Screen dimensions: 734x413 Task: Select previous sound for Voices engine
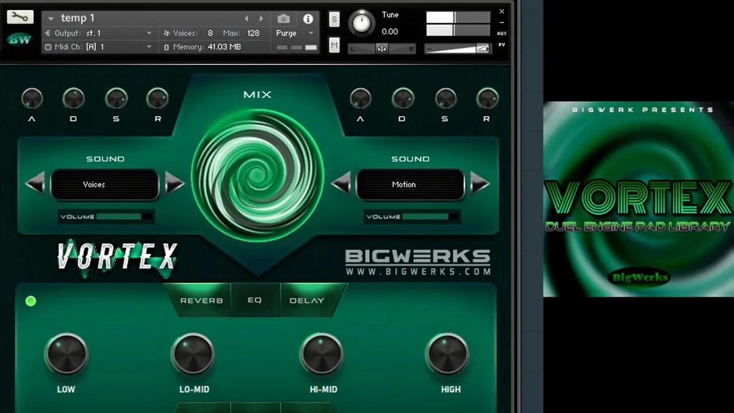pos(35,184)
